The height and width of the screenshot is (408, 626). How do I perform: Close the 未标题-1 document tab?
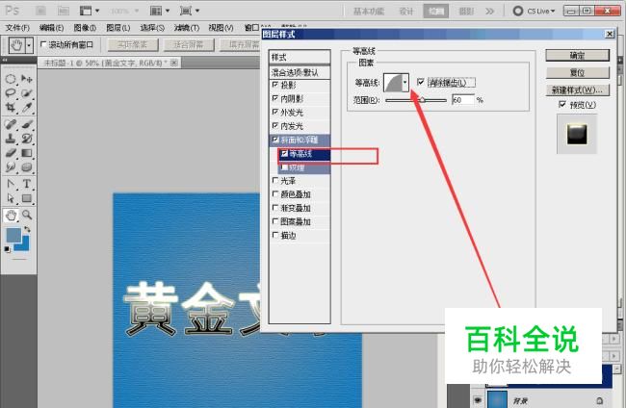point(174,63)
